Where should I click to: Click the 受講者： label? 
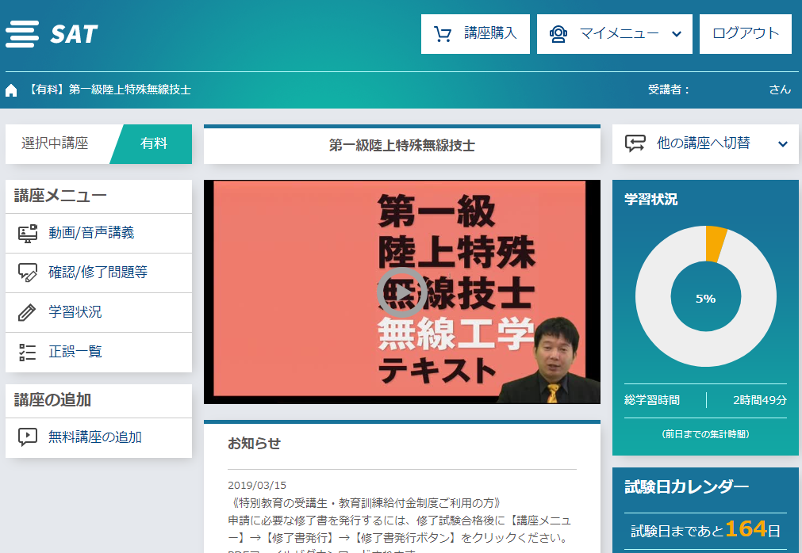(x=669, y=90)
